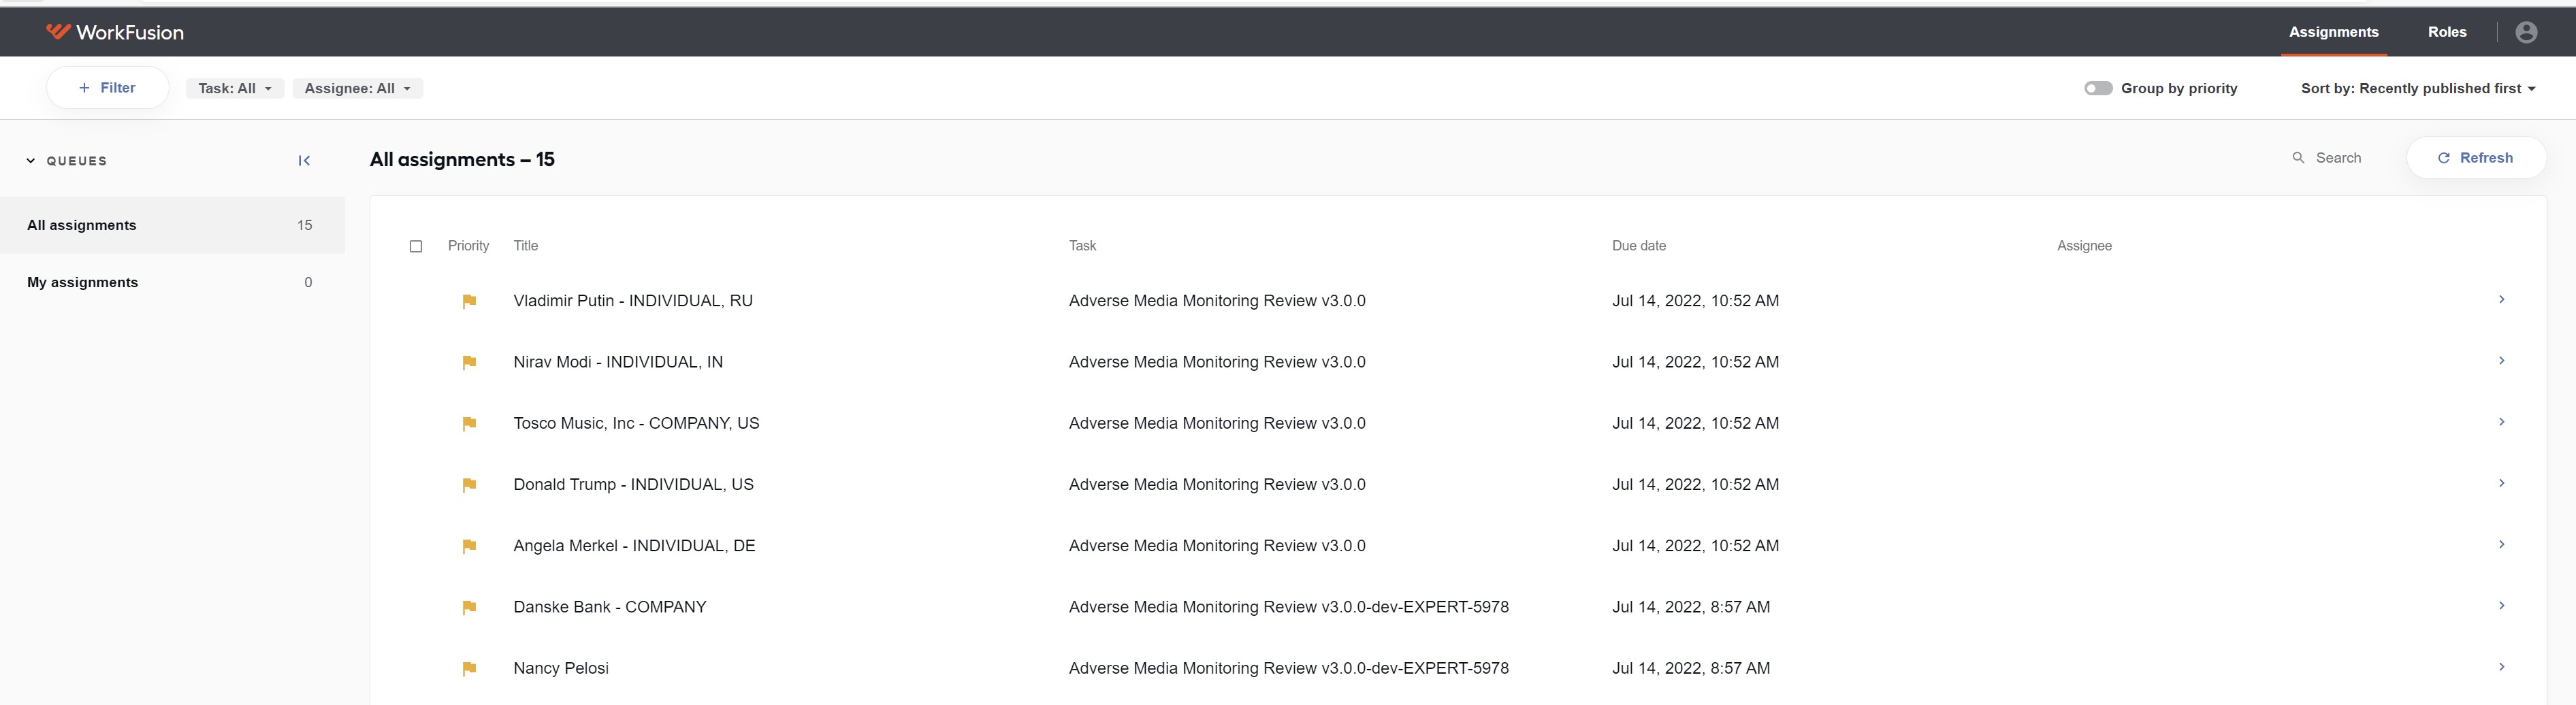2576x705 pixels.
Task: Expand the Nirav Modi row chevron
Action: point(2501,360)
